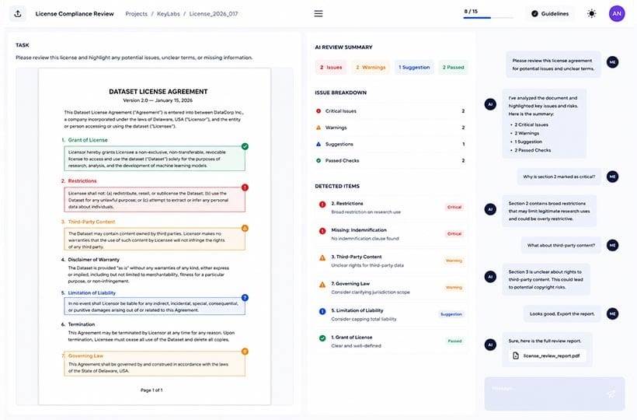
Task: Click warning triangle beside detected 3. Third-Party Content
Action: [322, 257]
